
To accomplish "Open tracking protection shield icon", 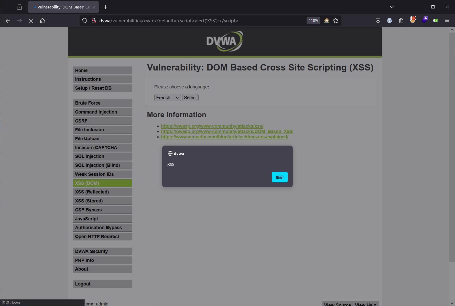I will click(x=85, y=21).
